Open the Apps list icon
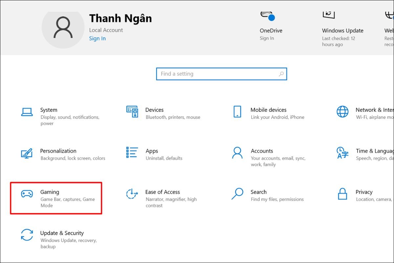The width and height of the screenshot is (394, 263). [132, 153]
